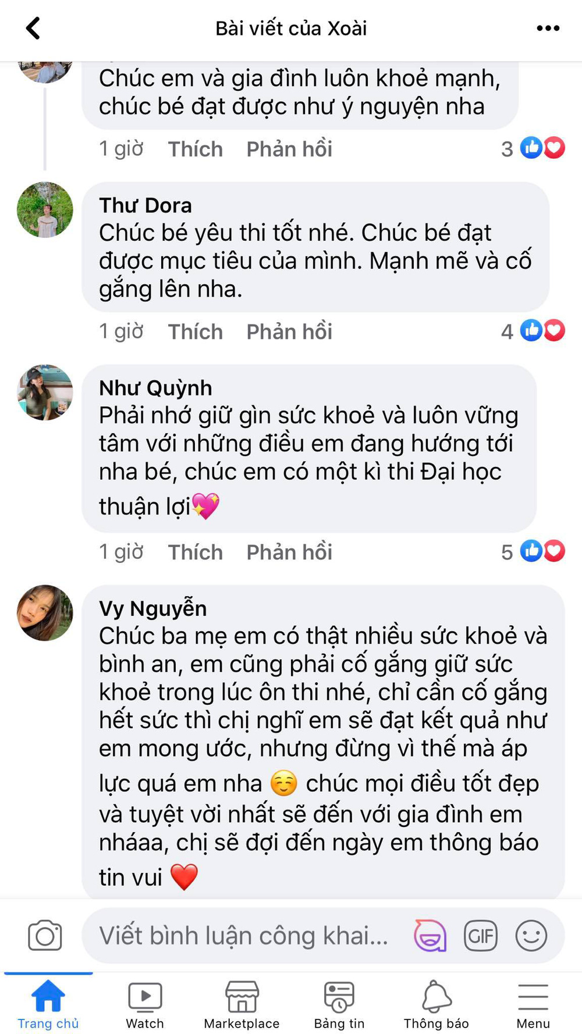
Task: Open the Bảng tin feeds tab
Action: coord(339,1004)
